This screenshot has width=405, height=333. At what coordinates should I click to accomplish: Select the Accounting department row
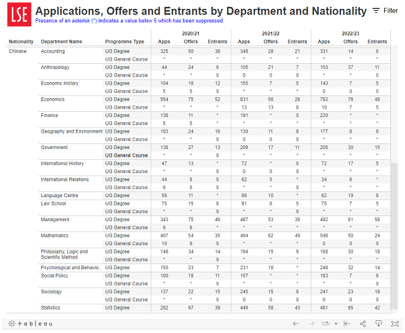(53, 51)
